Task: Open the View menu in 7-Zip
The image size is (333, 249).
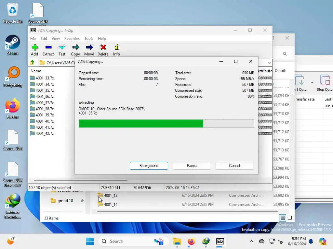Action: tap(56, 39)
